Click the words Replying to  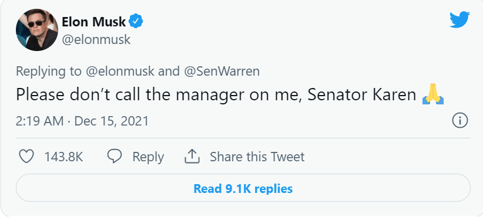[49, 72]
